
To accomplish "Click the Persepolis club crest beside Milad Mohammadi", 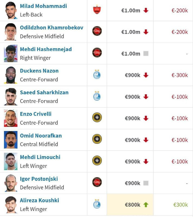I will (97, 10).
